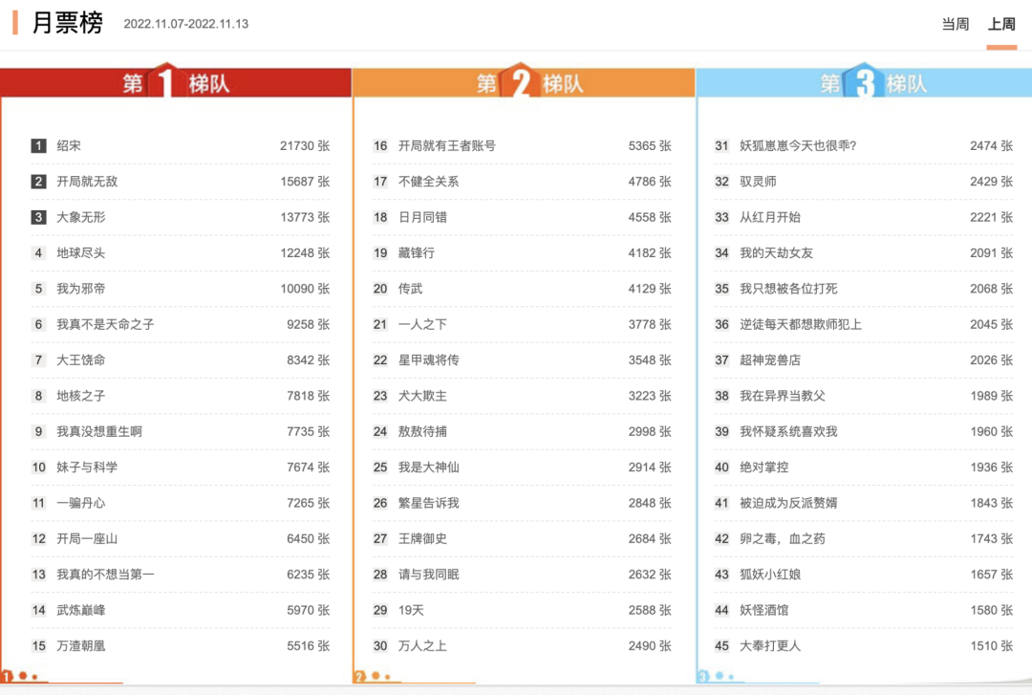Click the orange number 2 tier badge
The width and height of the screenshot is (1032, 695).
click(x=520, y=81)
